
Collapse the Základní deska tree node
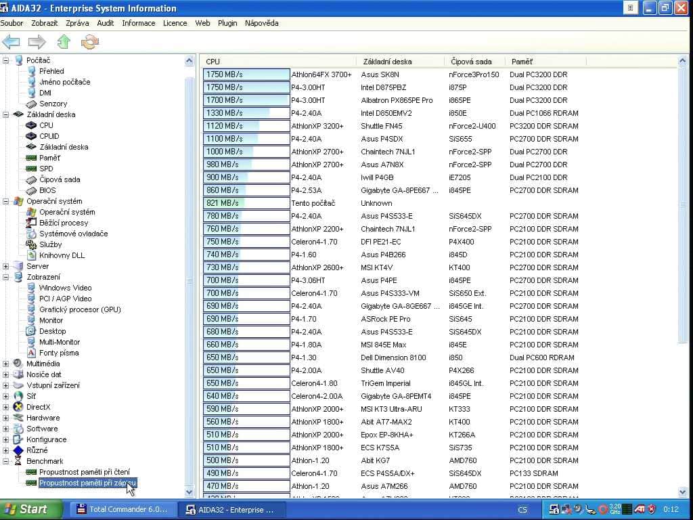pos(5,114)
